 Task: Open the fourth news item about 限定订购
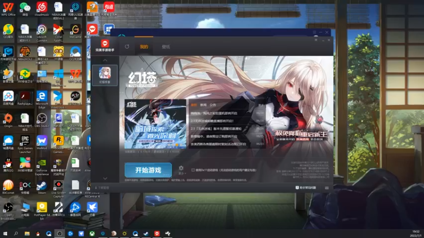[x=227, y=136]
